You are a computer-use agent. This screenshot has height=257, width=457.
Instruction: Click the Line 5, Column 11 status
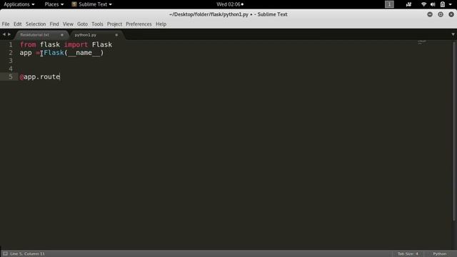click(x=27, y=254)
